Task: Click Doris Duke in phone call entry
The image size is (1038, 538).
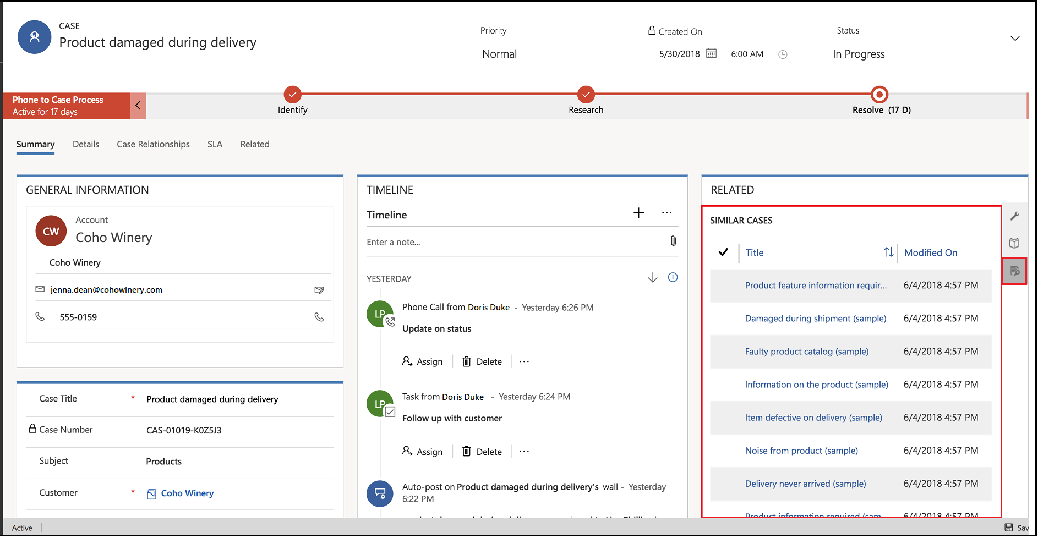Action: pyautogui.click(x=489, y=308)
